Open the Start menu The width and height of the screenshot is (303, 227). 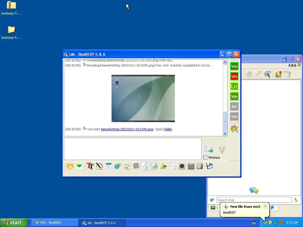[14, 223]
